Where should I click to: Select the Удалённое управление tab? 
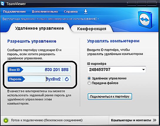click(40, 28)
